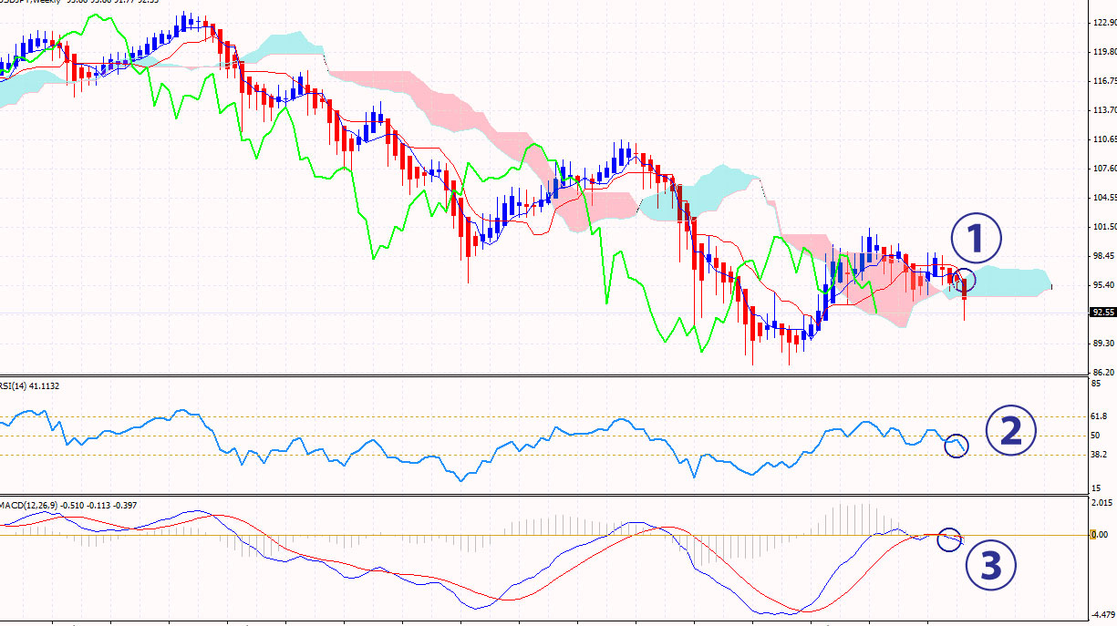Click the 122.90 price axis label

pos(1103,23)
